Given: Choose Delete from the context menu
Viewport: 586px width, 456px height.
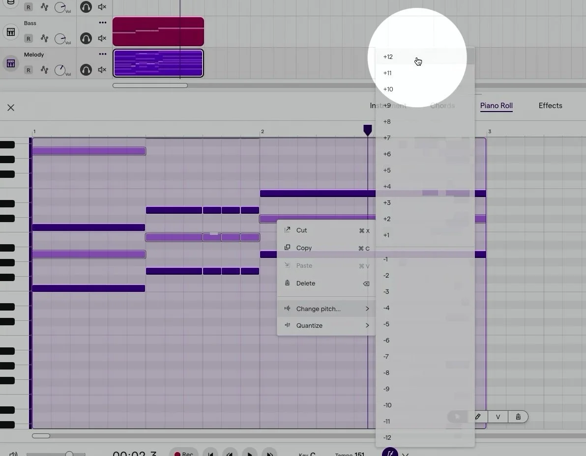Looking at the screenshot, I should 326,284.
